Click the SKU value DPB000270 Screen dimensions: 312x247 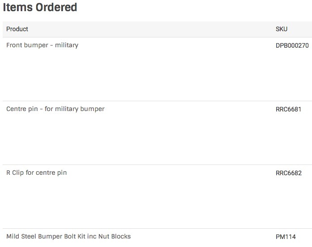[x=292, y=45]
